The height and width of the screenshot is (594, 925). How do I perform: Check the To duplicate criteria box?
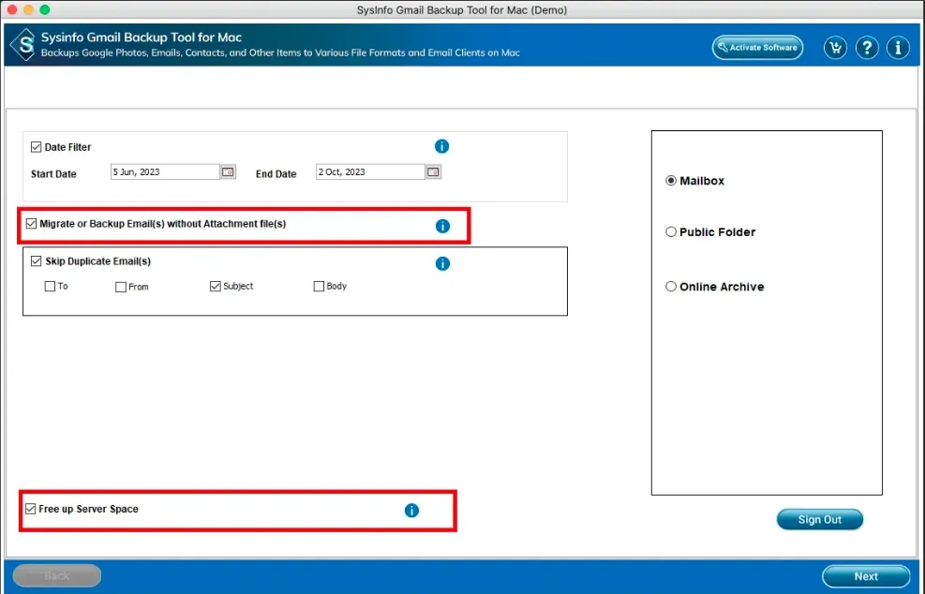(51, 286)
